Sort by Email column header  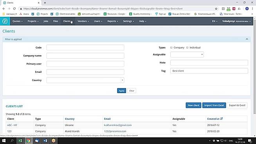[107, 119]
